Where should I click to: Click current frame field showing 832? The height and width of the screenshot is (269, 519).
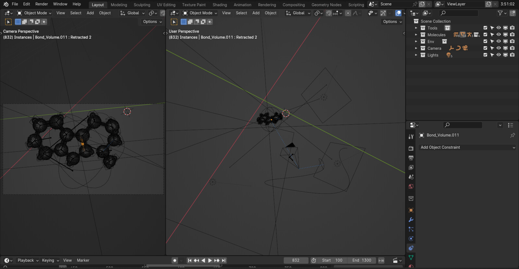(296, 260)
